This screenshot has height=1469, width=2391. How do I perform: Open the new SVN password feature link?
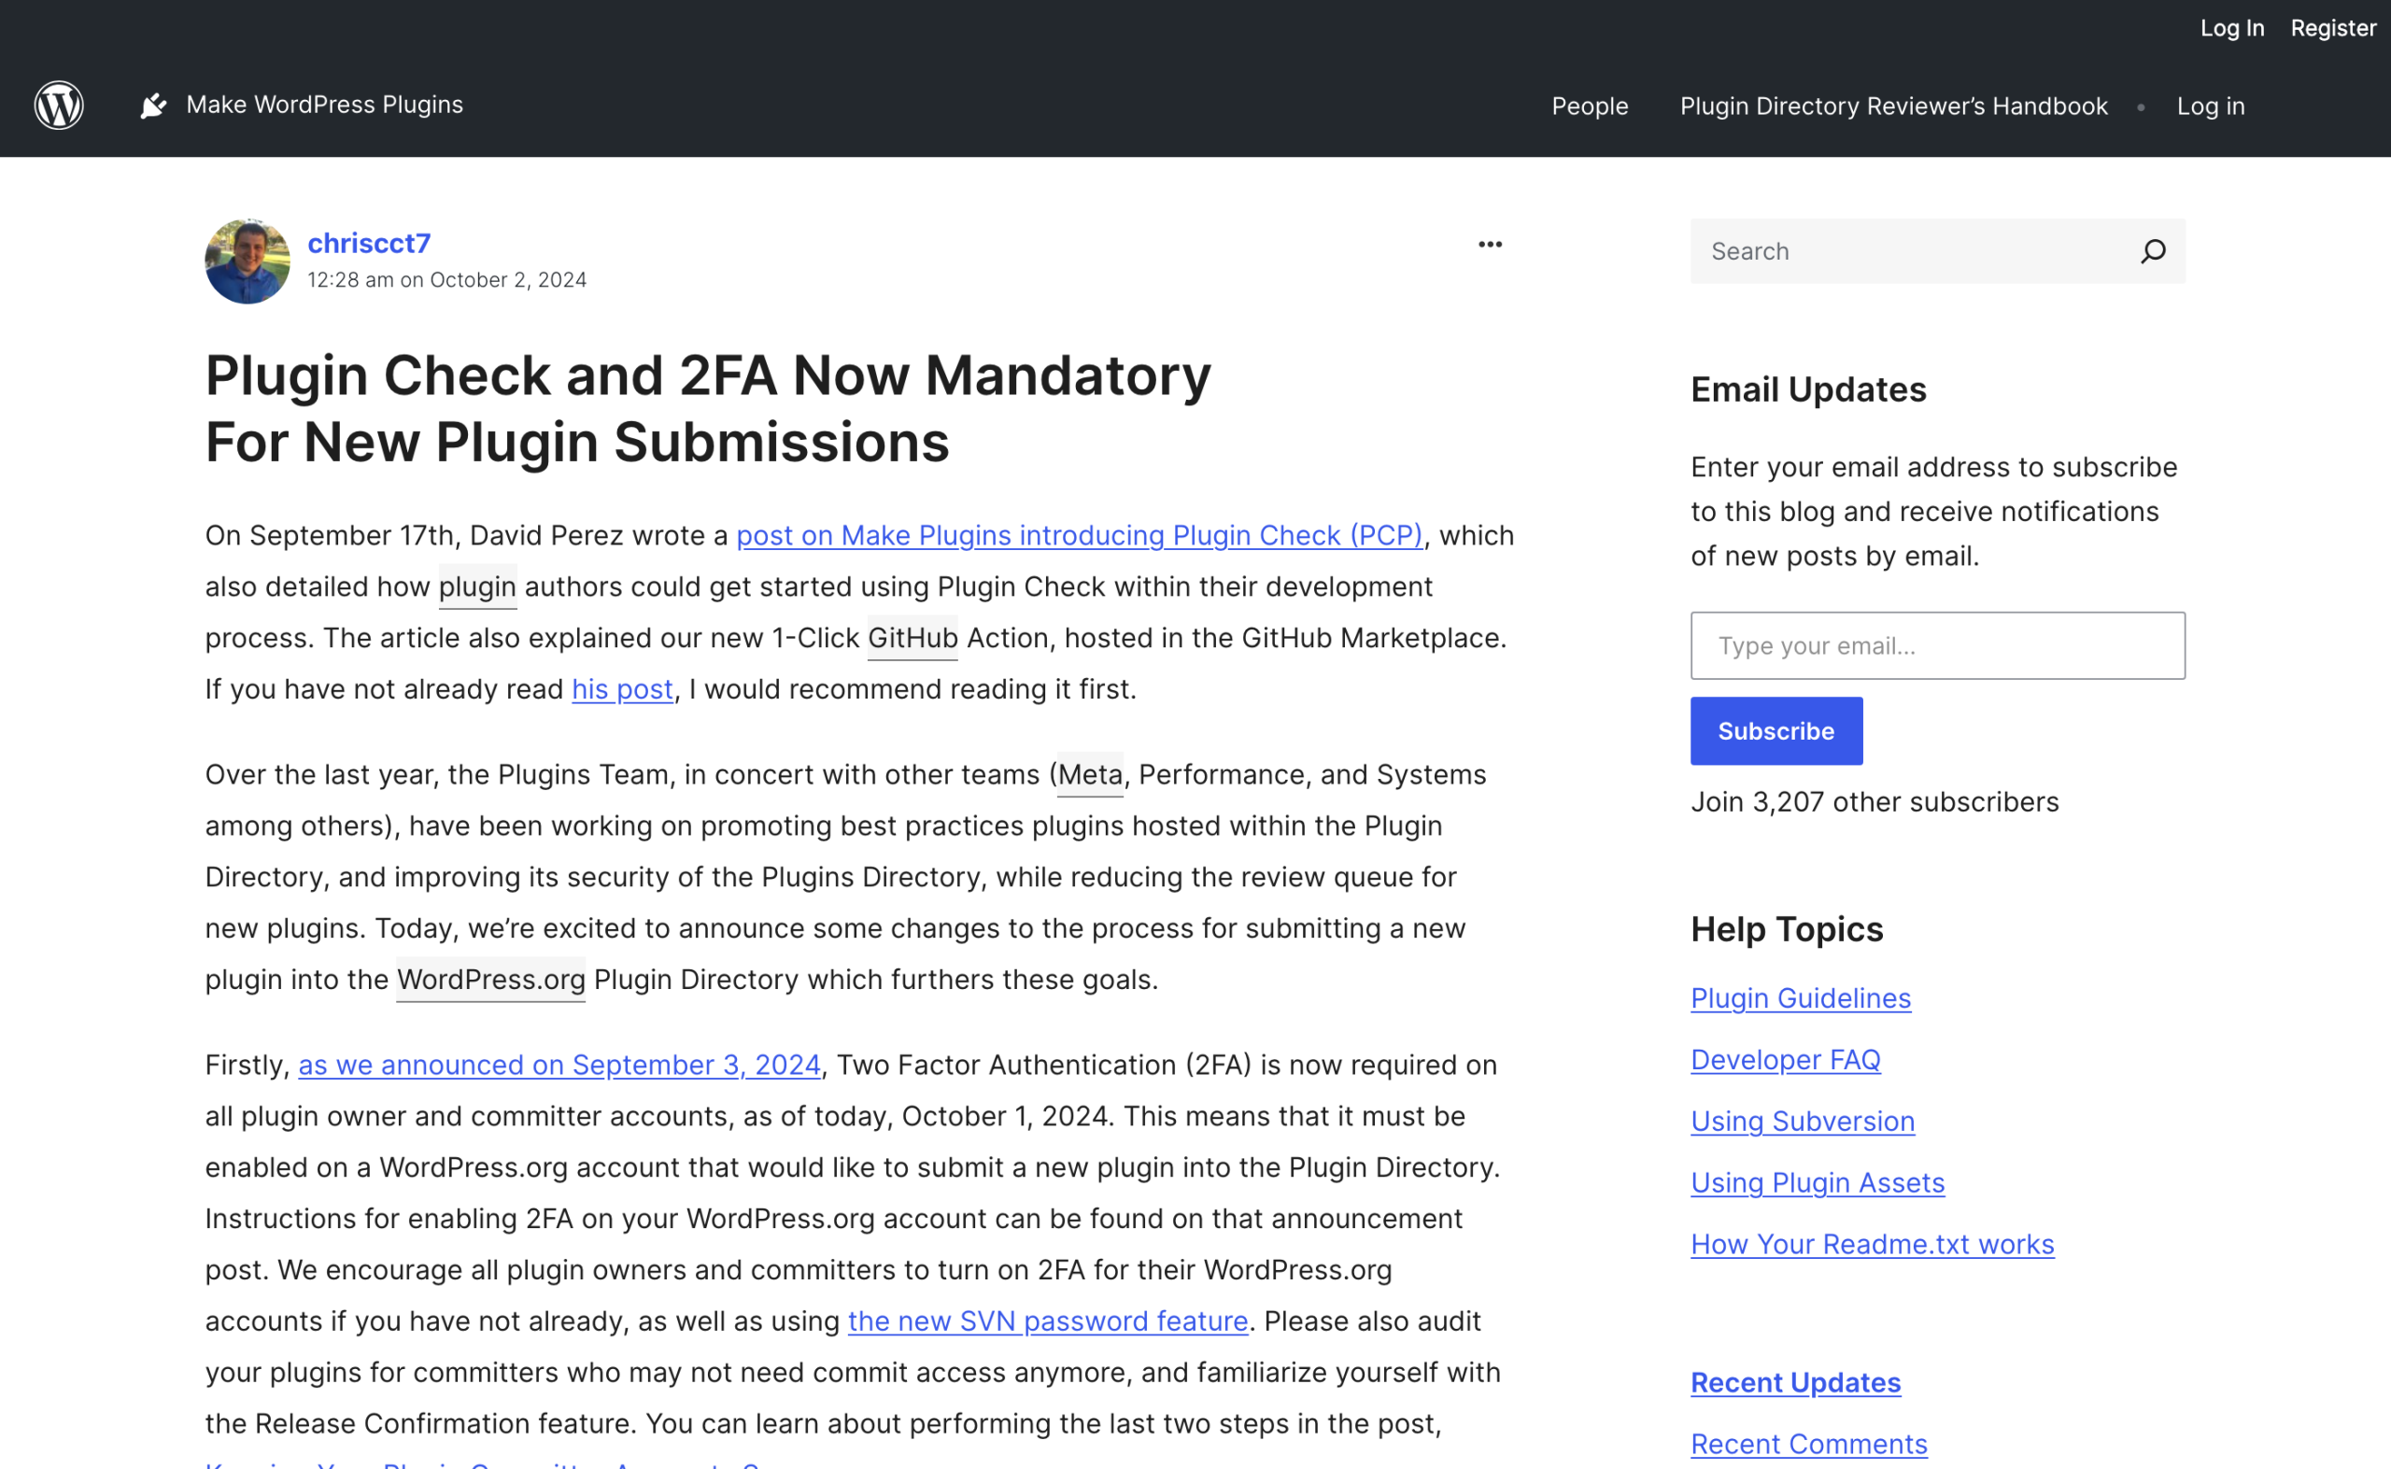click(x=1048, y=1321)
